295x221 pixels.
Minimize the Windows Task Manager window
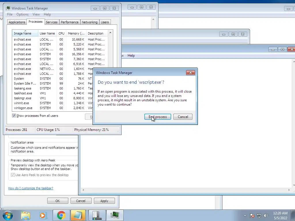(95, 8)
